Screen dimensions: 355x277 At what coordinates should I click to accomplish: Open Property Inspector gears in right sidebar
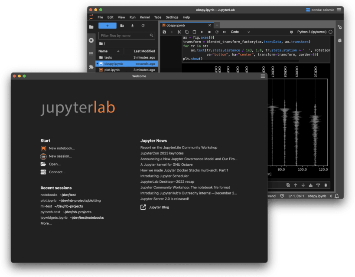[339, 27]
